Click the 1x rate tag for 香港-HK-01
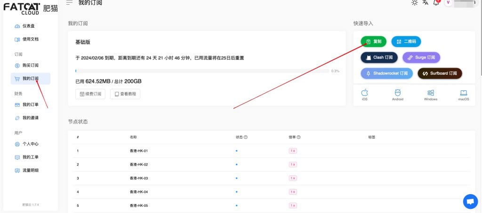This screenshot has width=482, height=213. pyautogui.click(x=293, y=151)
